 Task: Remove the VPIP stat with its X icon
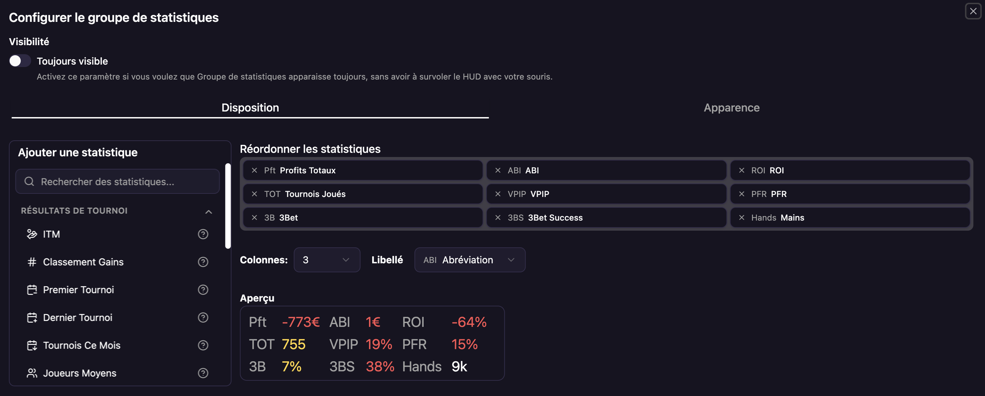(498, 194)
